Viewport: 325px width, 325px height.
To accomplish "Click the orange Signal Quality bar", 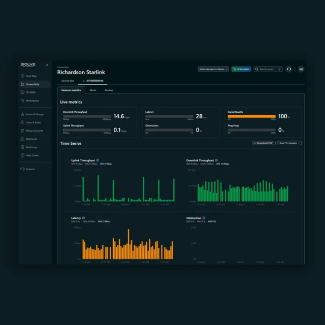I will click(251, 116).
